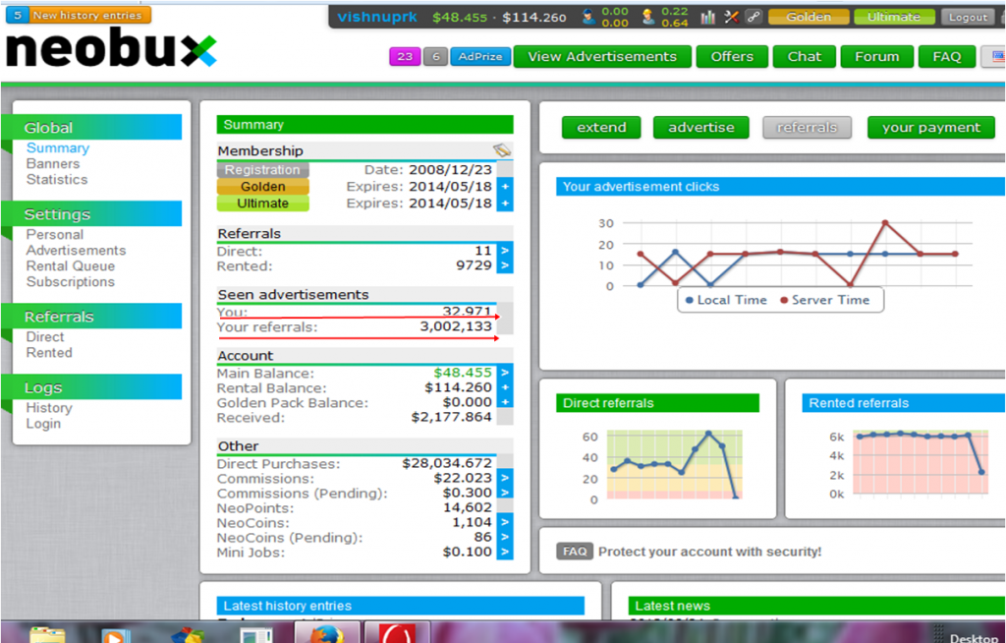This screenshot has width=1006, height=643.
Task: Click the gray referrals button
Action: point(808,127)
